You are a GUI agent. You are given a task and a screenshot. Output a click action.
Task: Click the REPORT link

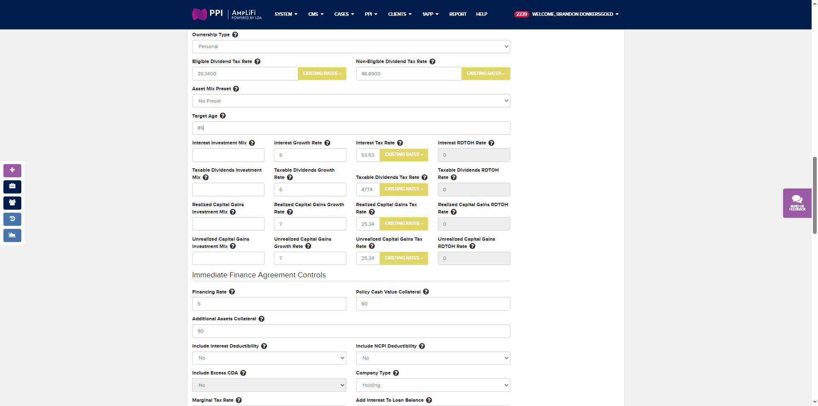pyautogui.click(x=458, y=14)
